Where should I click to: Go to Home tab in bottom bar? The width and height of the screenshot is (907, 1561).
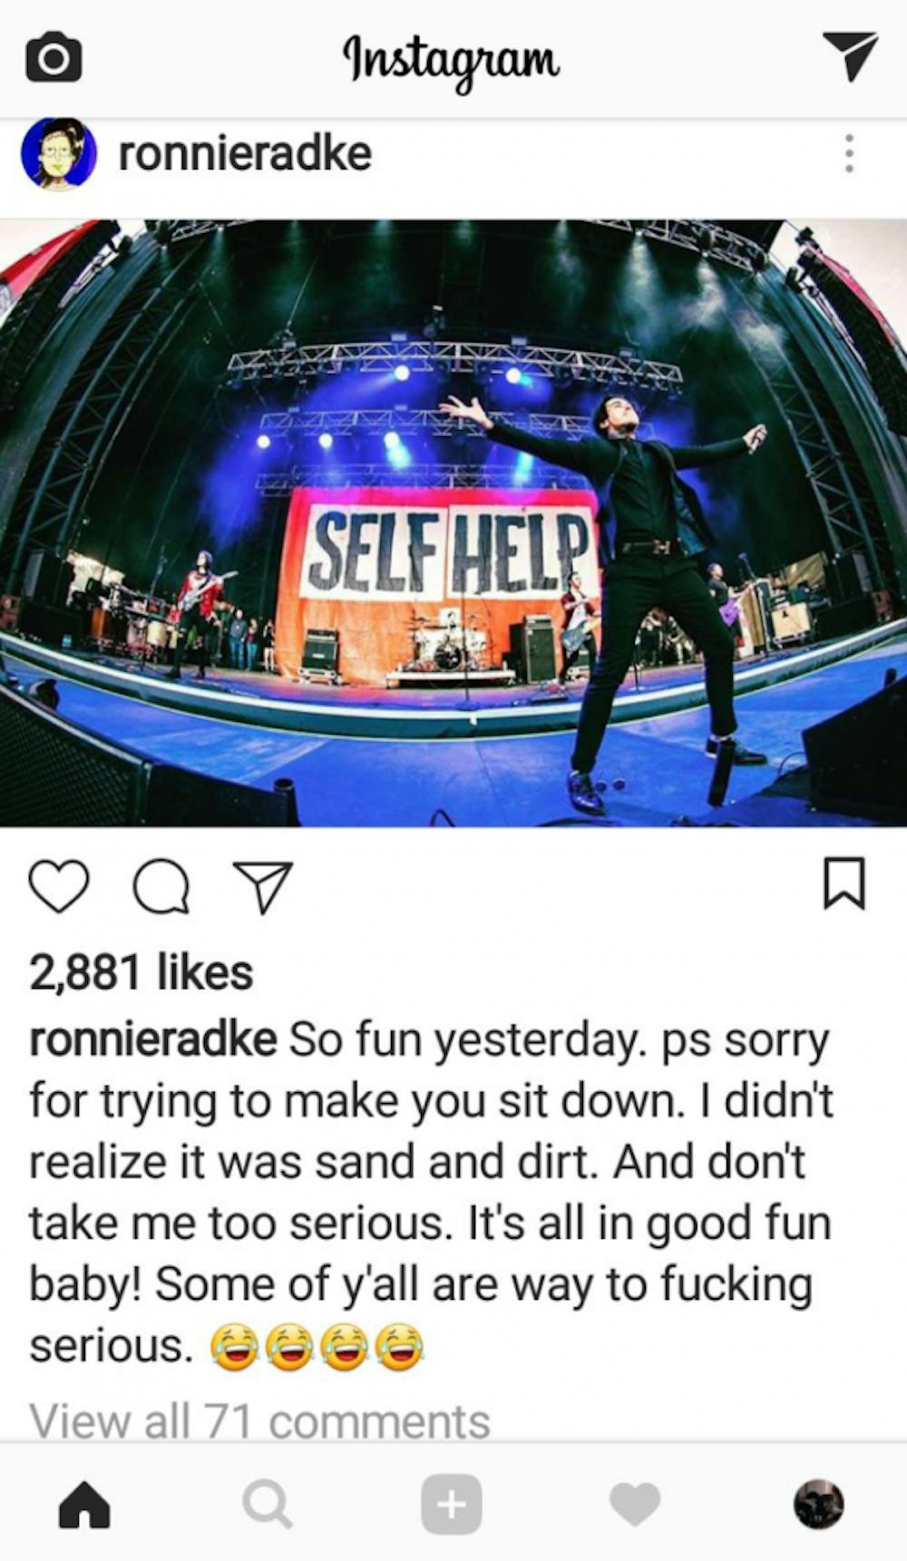84,1505
